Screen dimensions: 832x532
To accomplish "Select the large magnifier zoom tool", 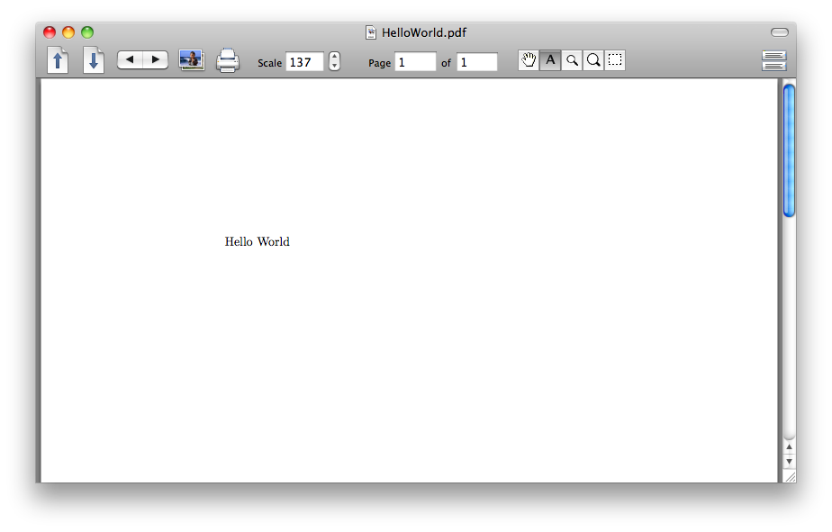I will [x=593, y=60].
